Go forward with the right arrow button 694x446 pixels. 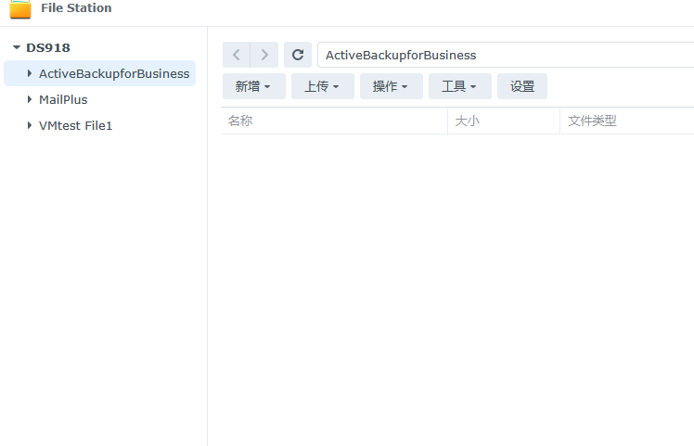[264, 55]
